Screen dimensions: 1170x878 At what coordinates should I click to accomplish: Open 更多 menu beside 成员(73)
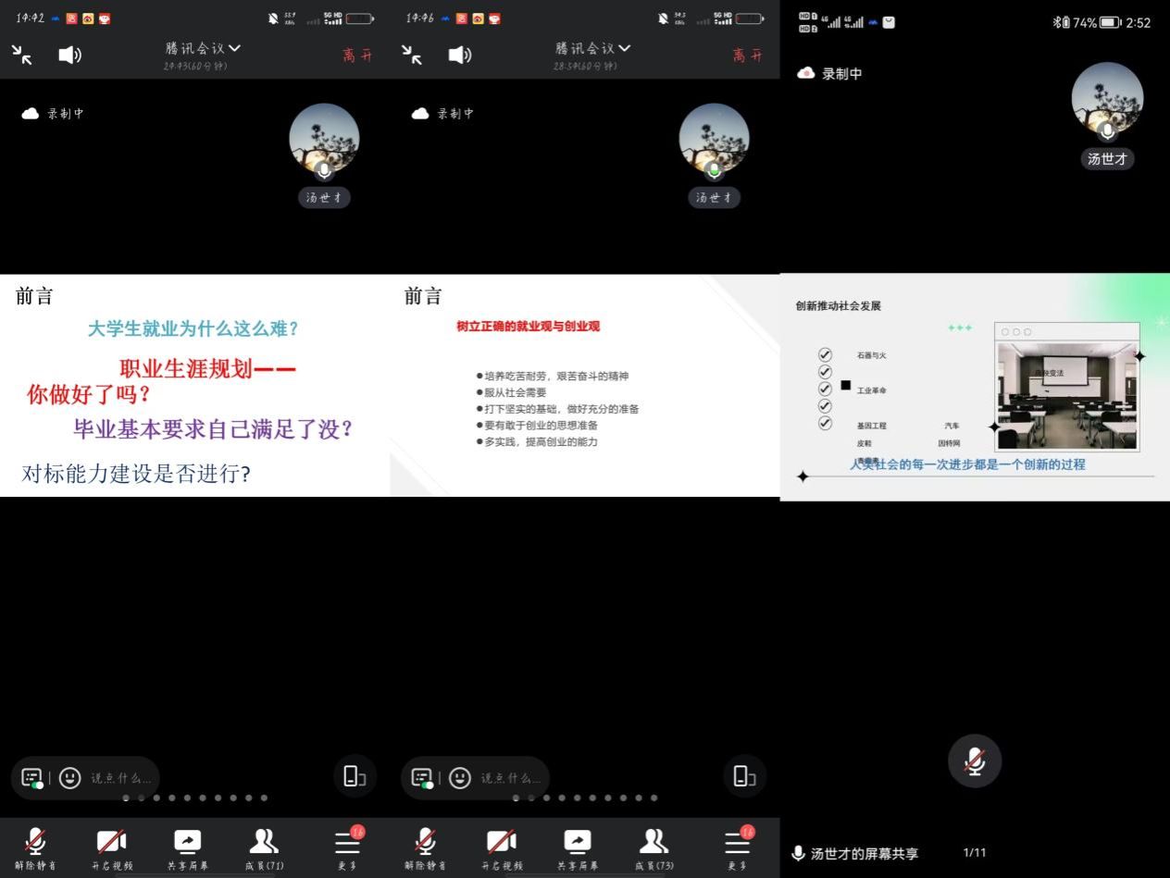737,847
